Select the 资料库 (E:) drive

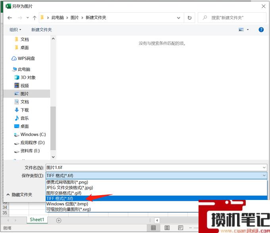click(x=27, y=151)
